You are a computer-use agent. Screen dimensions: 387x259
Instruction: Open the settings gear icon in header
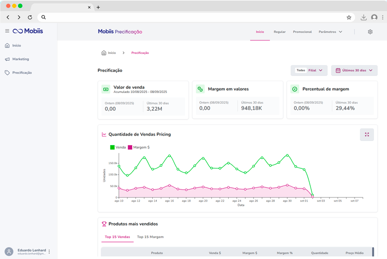coord(370,32)
